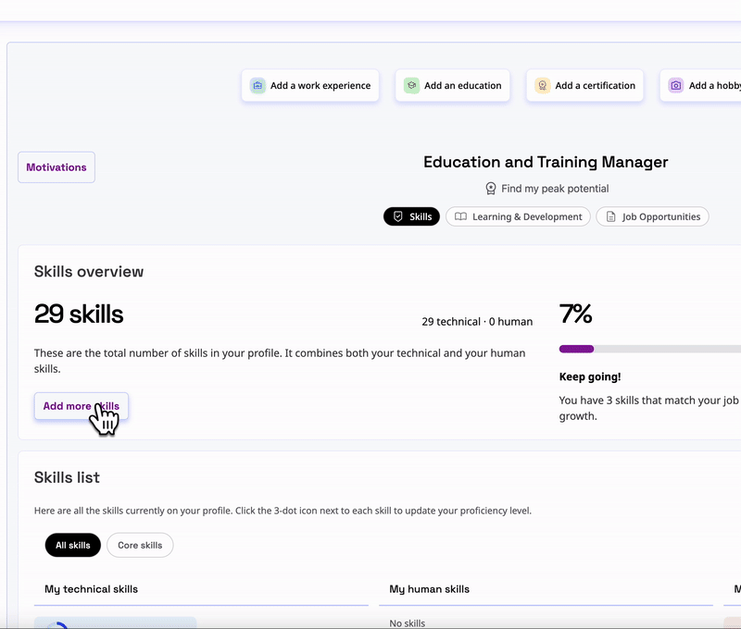741x629 pixels.
Task: Click the graduation cap icon on Add an education
Action: [411, 86]
